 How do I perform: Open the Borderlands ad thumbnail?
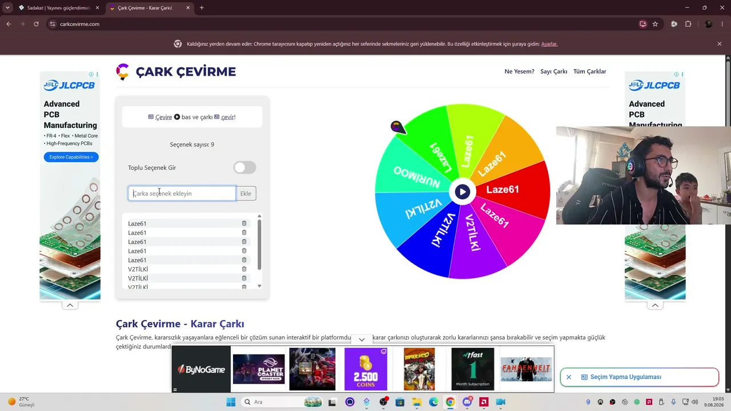(x=419, y=369)
